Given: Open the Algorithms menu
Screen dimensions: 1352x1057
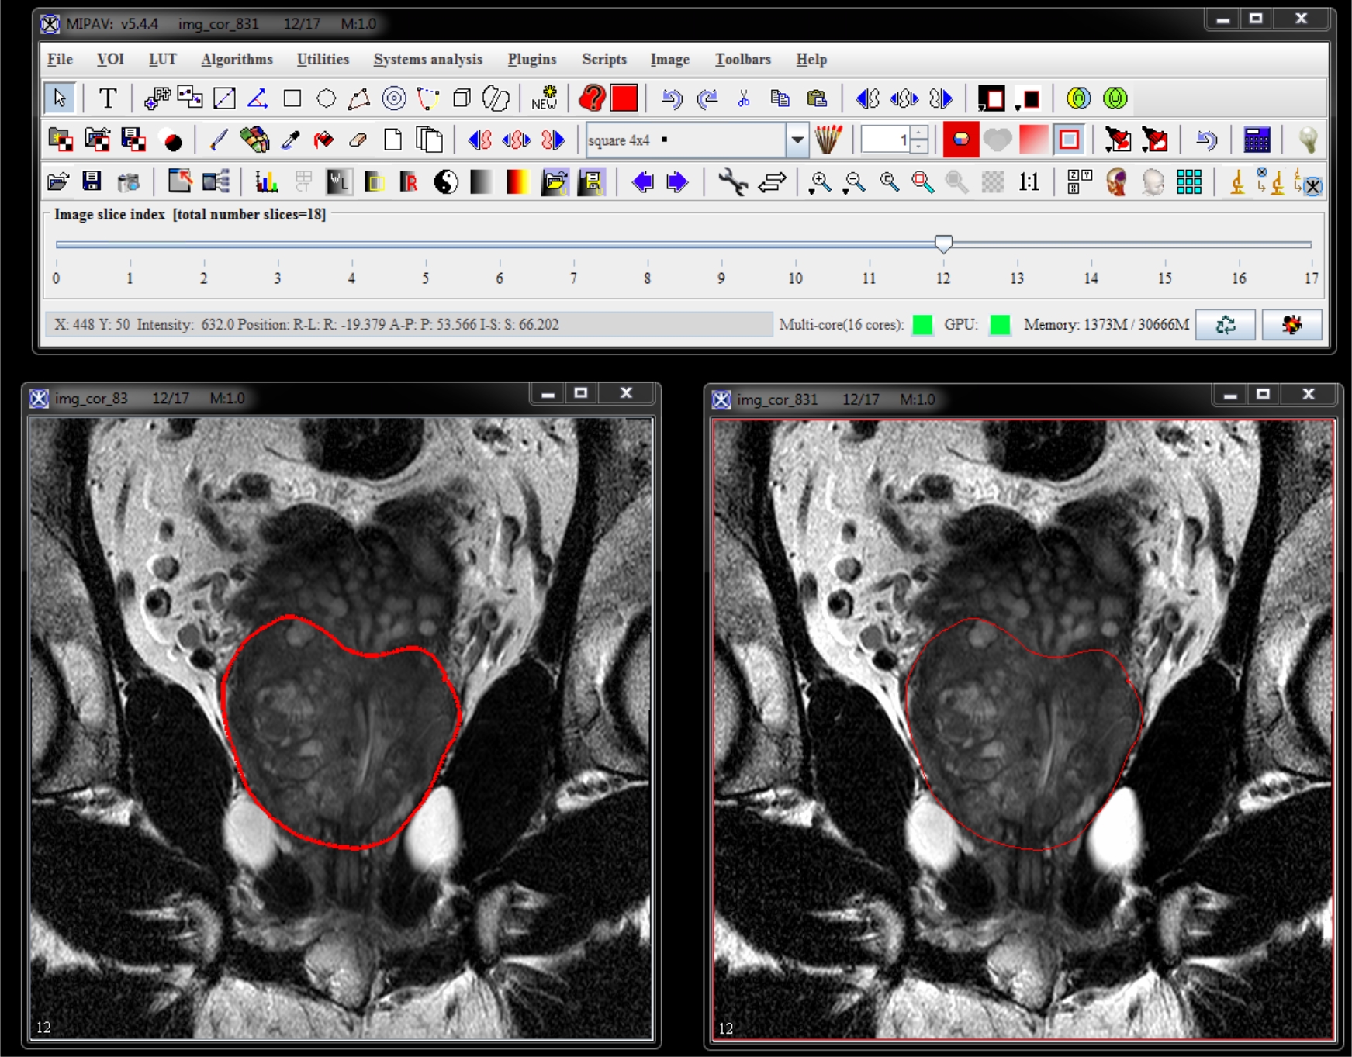Looking at the screenshot, I should point(237,60).
